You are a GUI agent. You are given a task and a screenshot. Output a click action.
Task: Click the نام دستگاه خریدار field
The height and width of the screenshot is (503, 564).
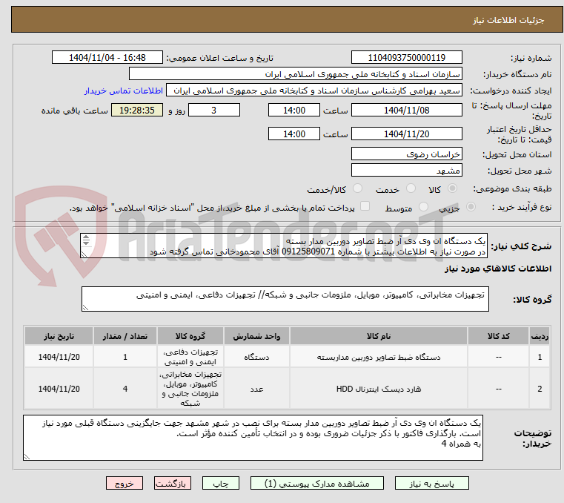(295, 74)
